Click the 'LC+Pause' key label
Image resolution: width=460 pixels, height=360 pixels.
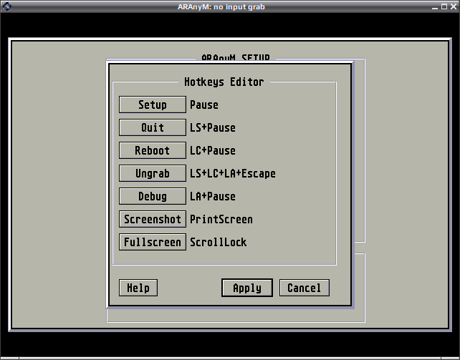[212, 150]
